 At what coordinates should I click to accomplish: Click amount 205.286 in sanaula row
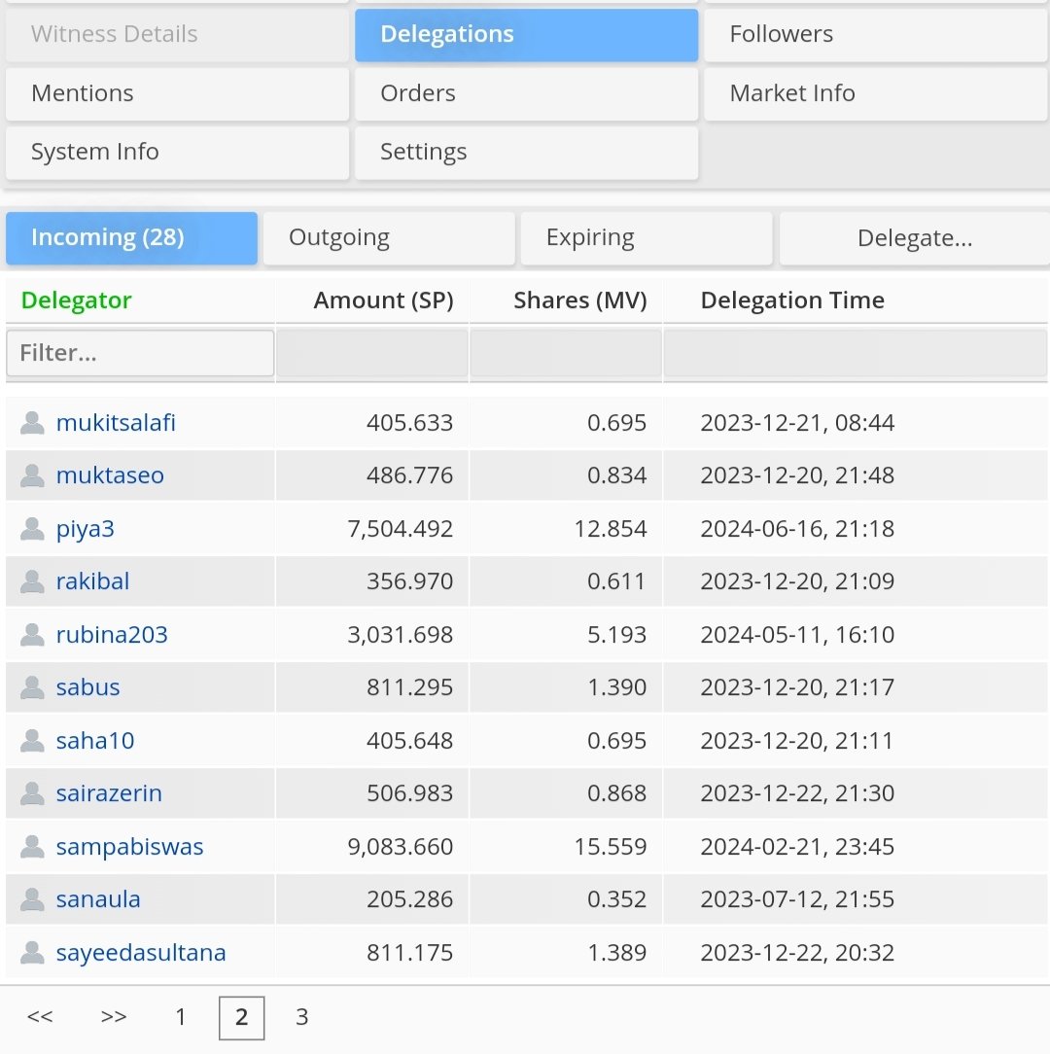(410, 899)
